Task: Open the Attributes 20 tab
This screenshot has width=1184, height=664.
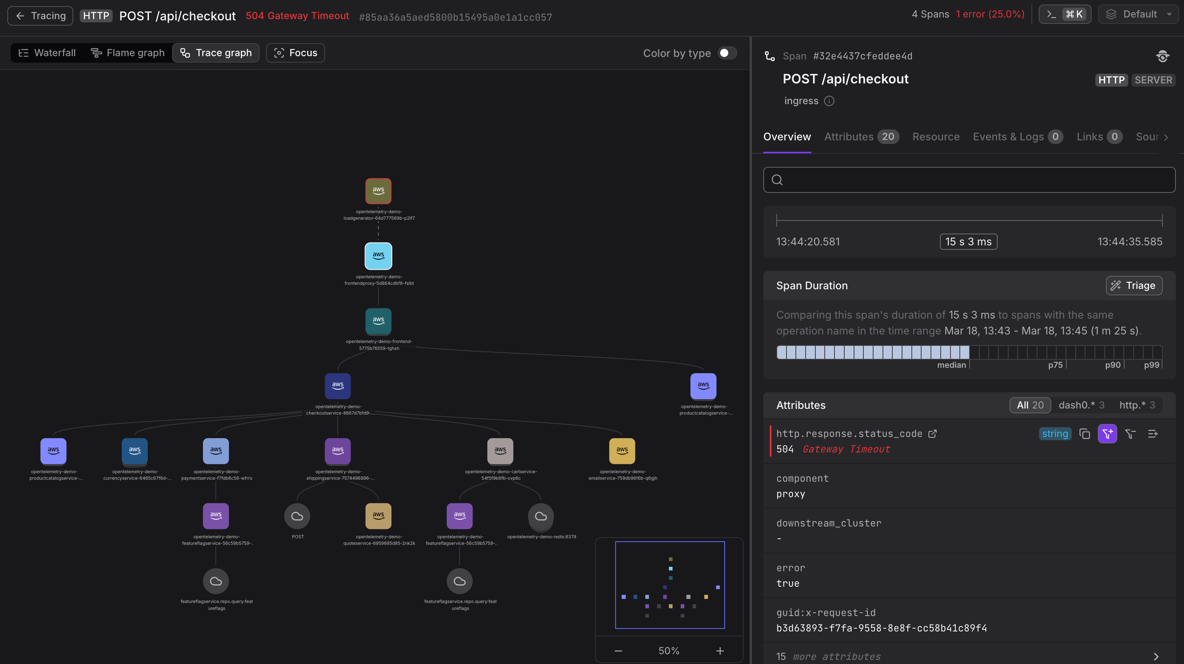Action: click(x=861, y=136)
